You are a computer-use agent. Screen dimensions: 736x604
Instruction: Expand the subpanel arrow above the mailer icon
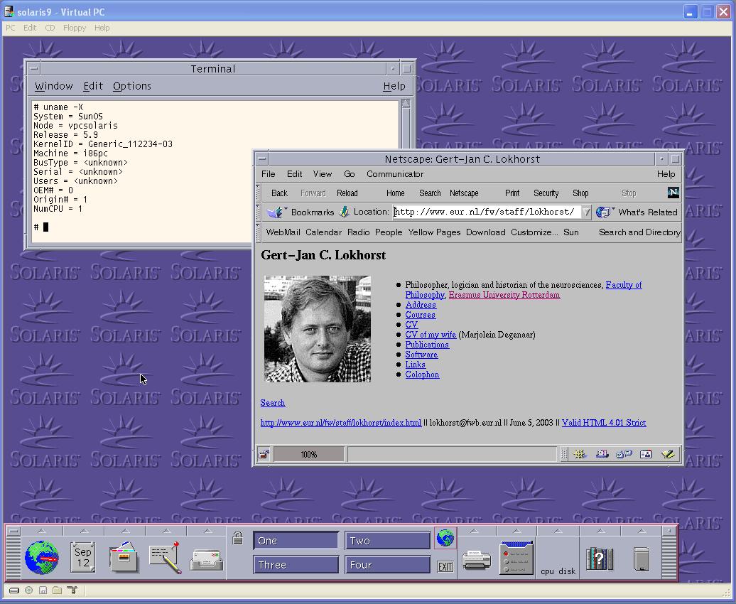(x=207, y=531)
